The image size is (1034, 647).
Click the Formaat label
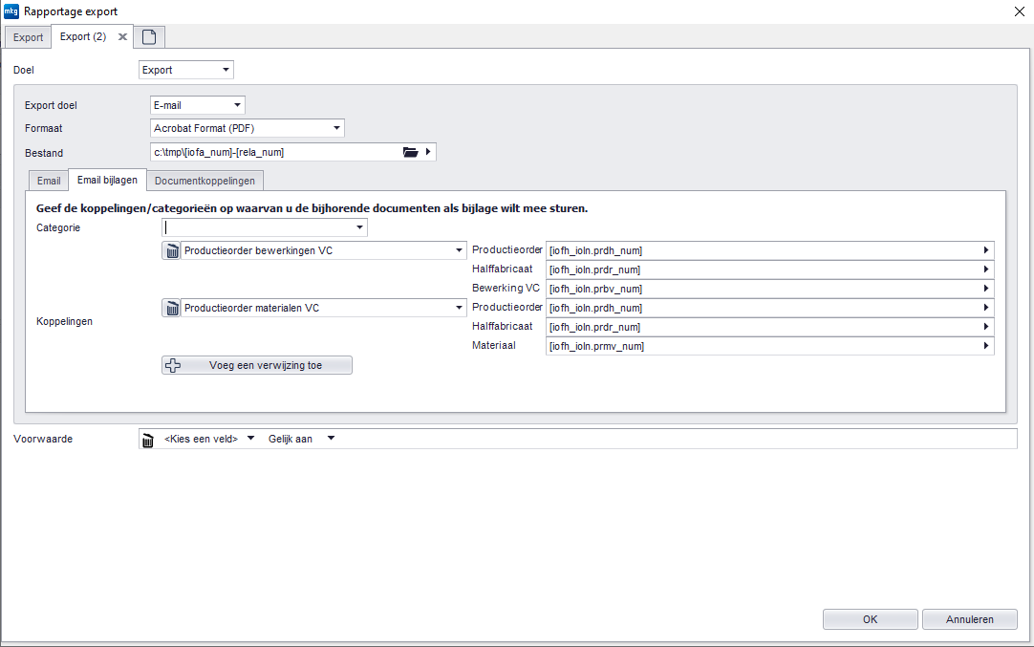[44, 129]
